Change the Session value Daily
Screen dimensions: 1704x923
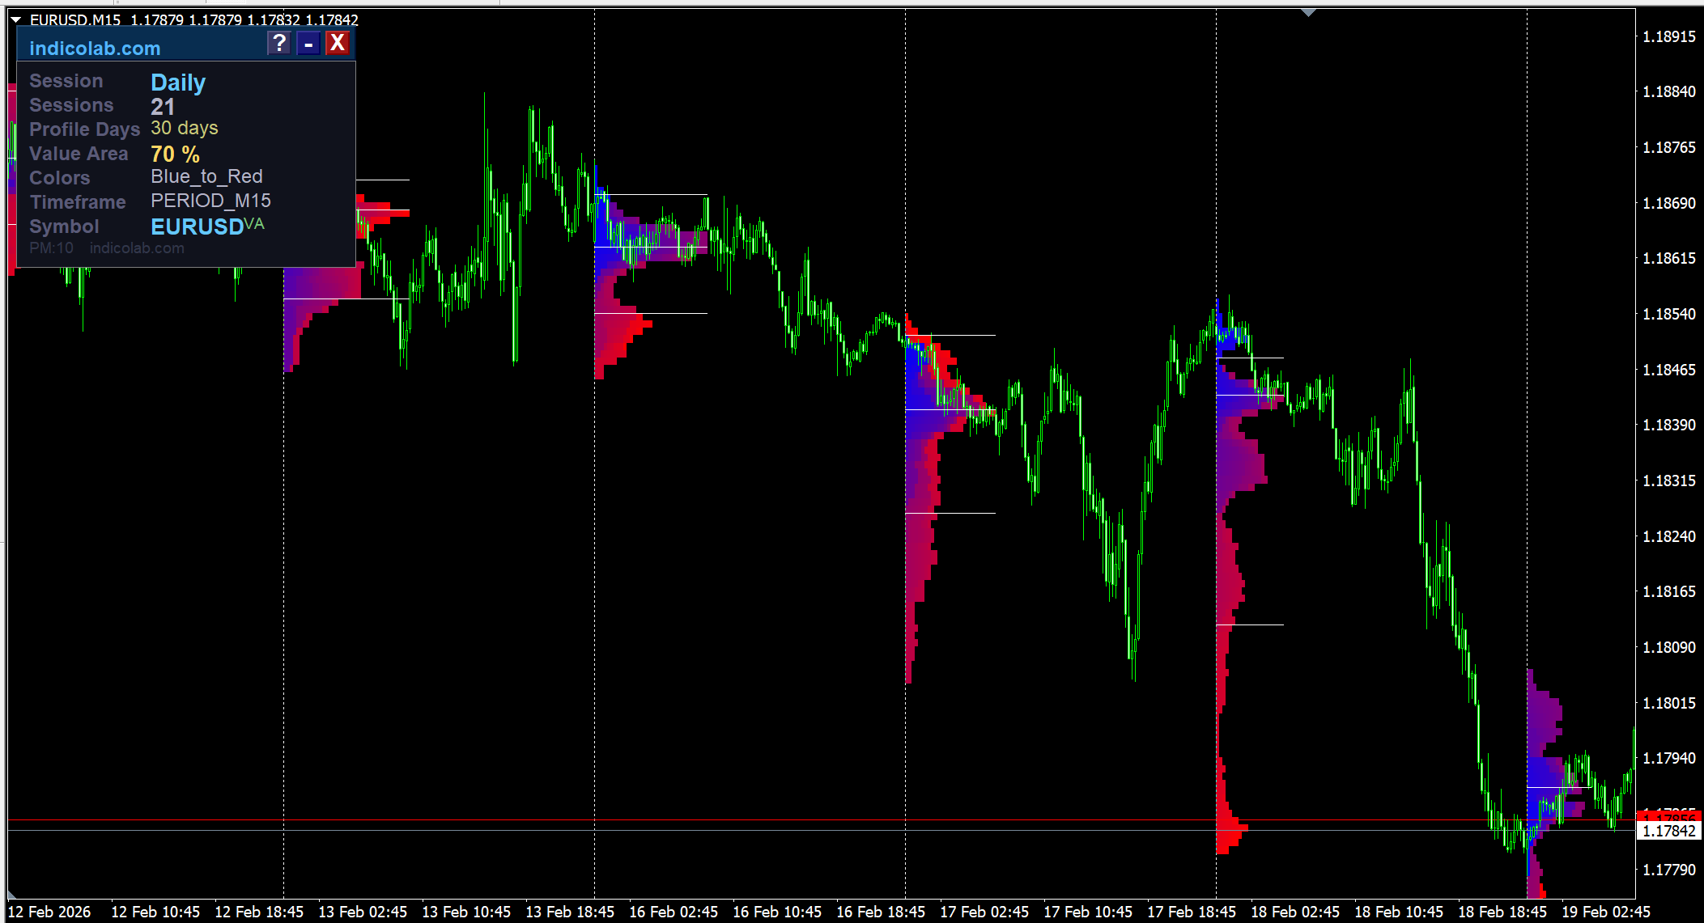tap(178, 83)
